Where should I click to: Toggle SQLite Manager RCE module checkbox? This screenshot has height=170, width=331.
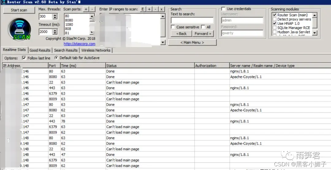(x=274, y=28)
